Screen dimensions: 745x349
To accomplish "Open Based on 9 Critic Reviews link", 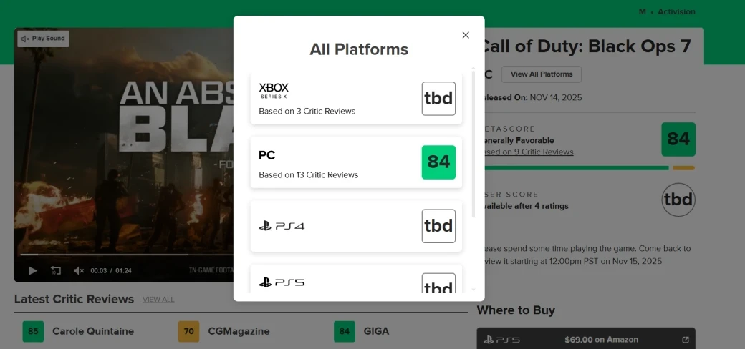I will [529, 152].
